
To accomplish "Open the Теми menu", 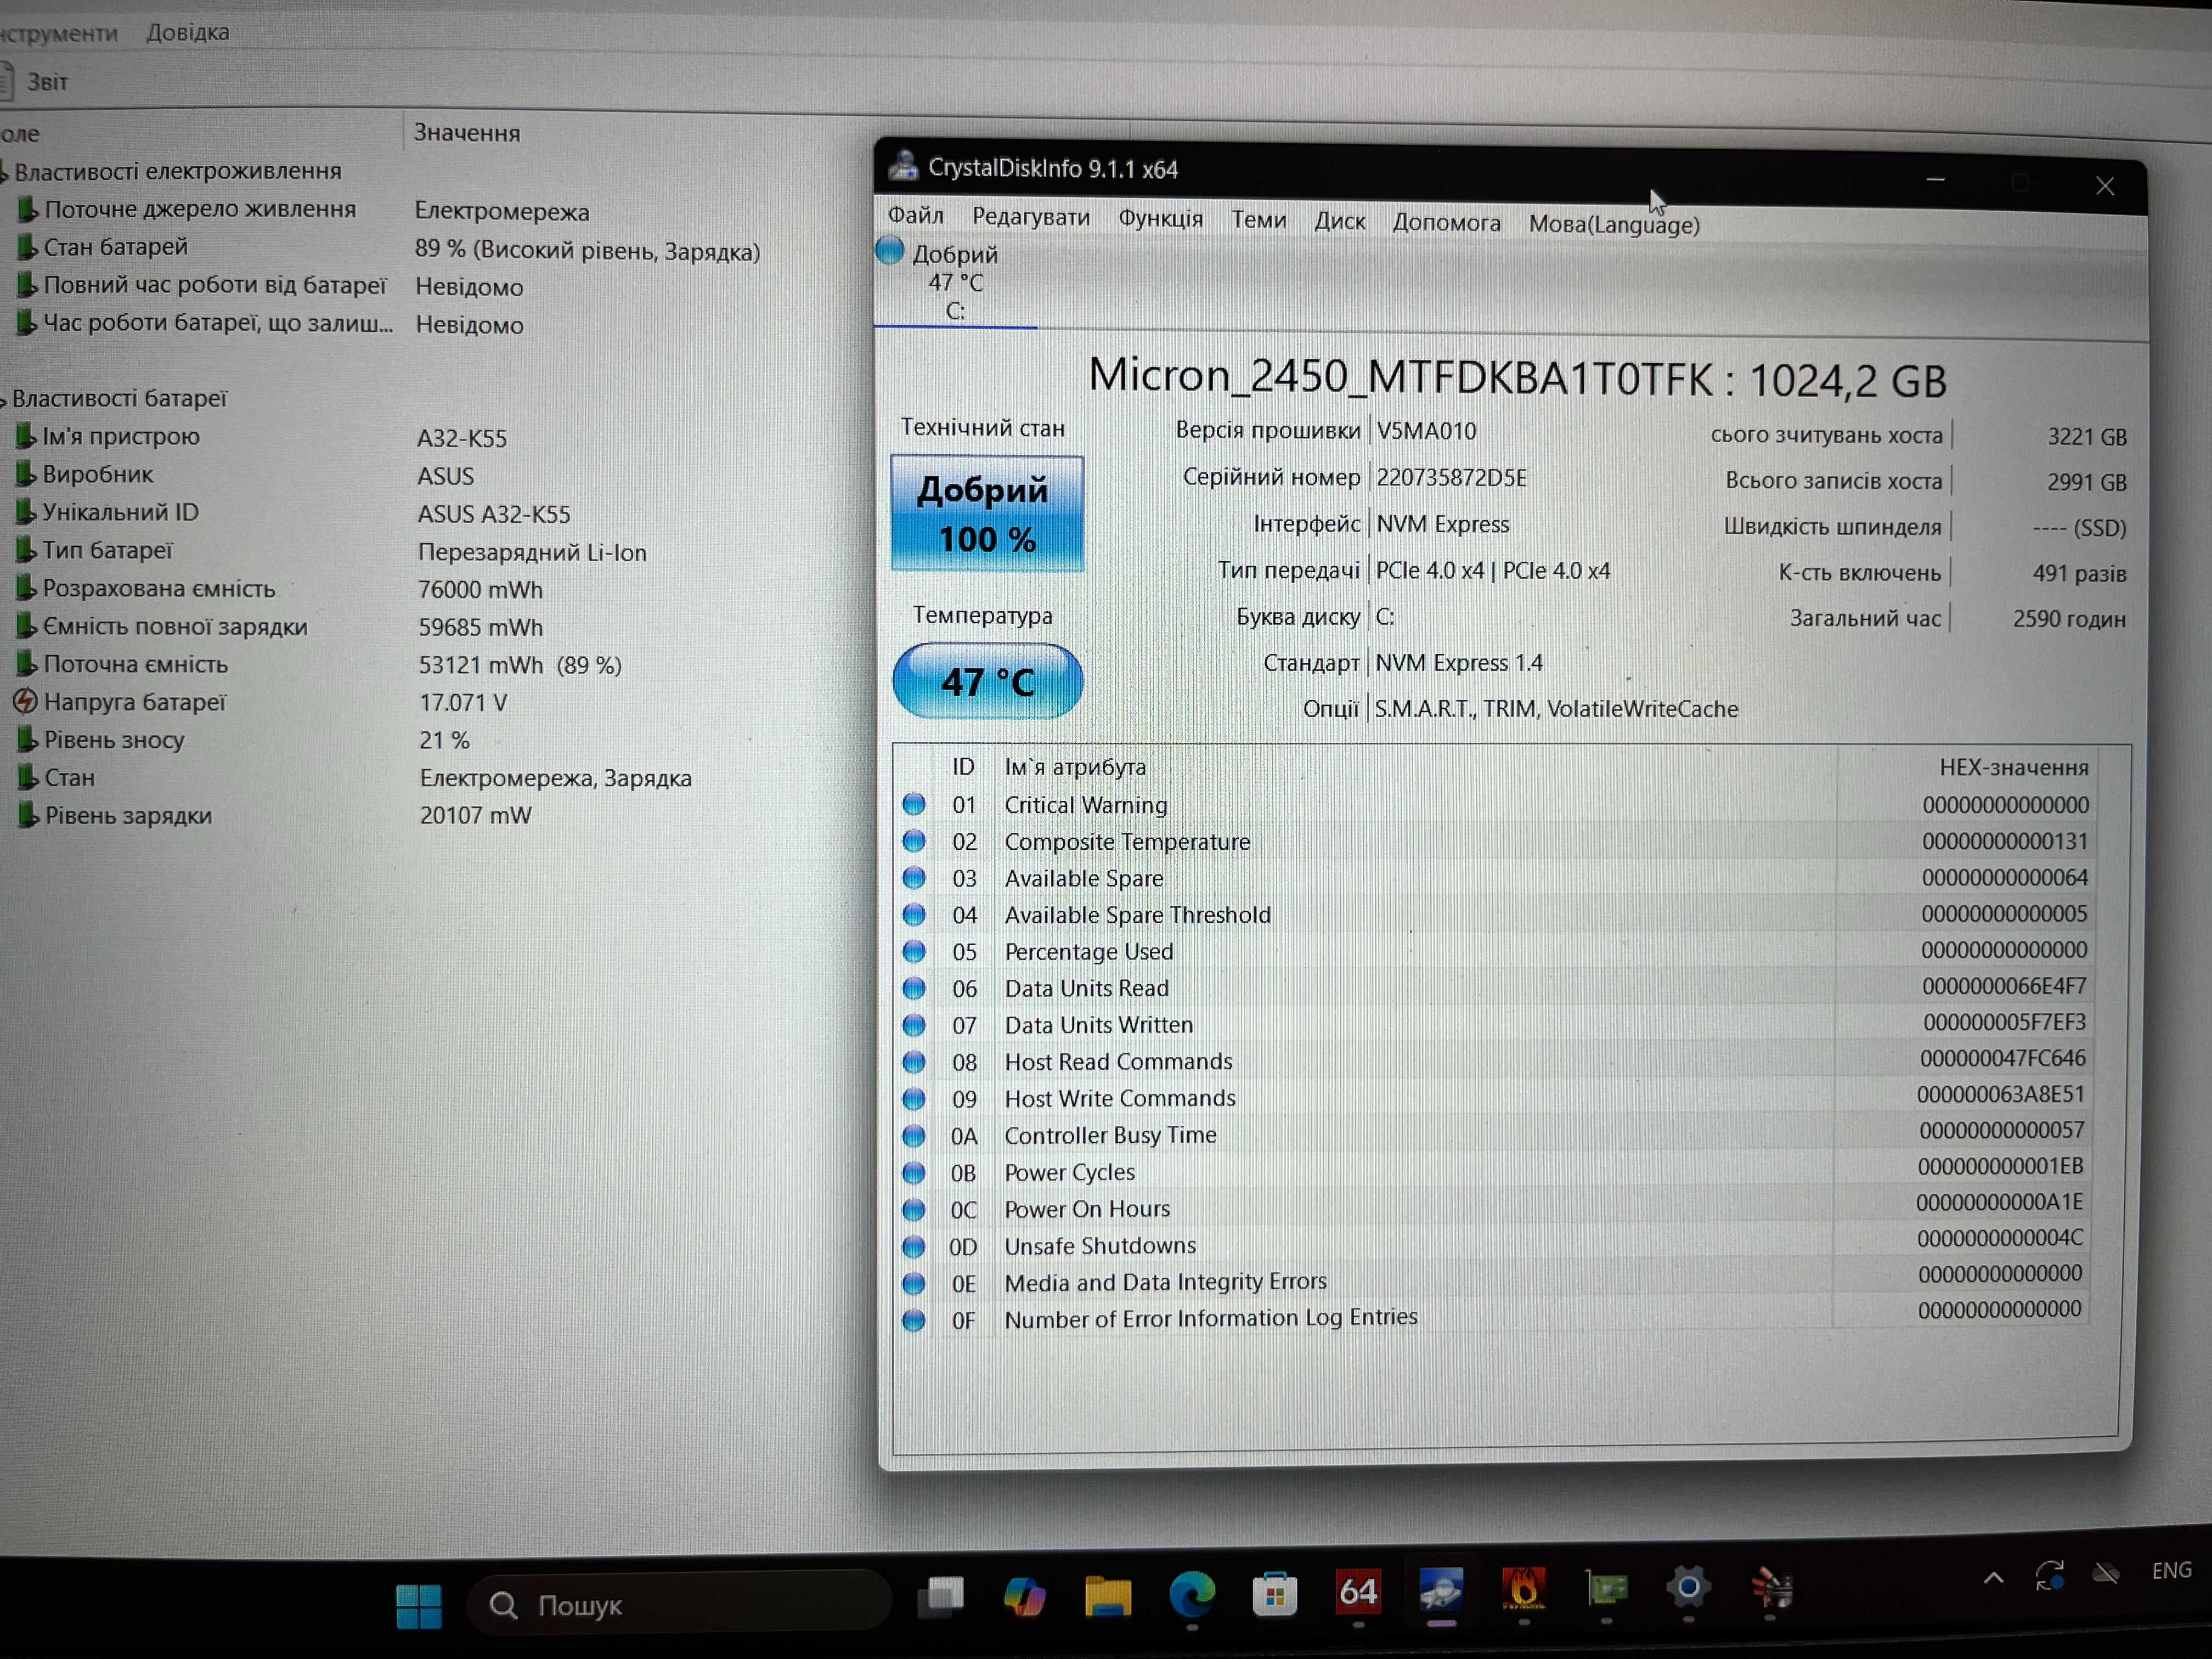I will [x=1259, y=219].
